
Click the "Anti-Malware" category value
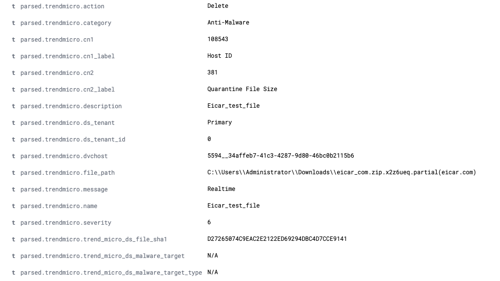[x=228, y=23]
